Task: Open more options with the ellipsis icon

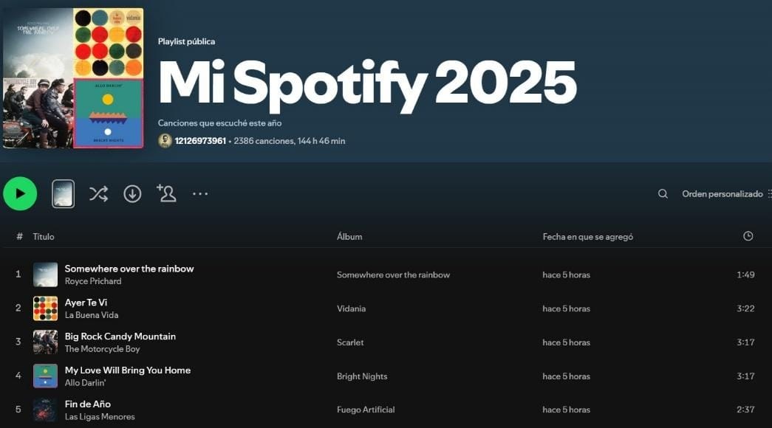Action: coord(199,193)
